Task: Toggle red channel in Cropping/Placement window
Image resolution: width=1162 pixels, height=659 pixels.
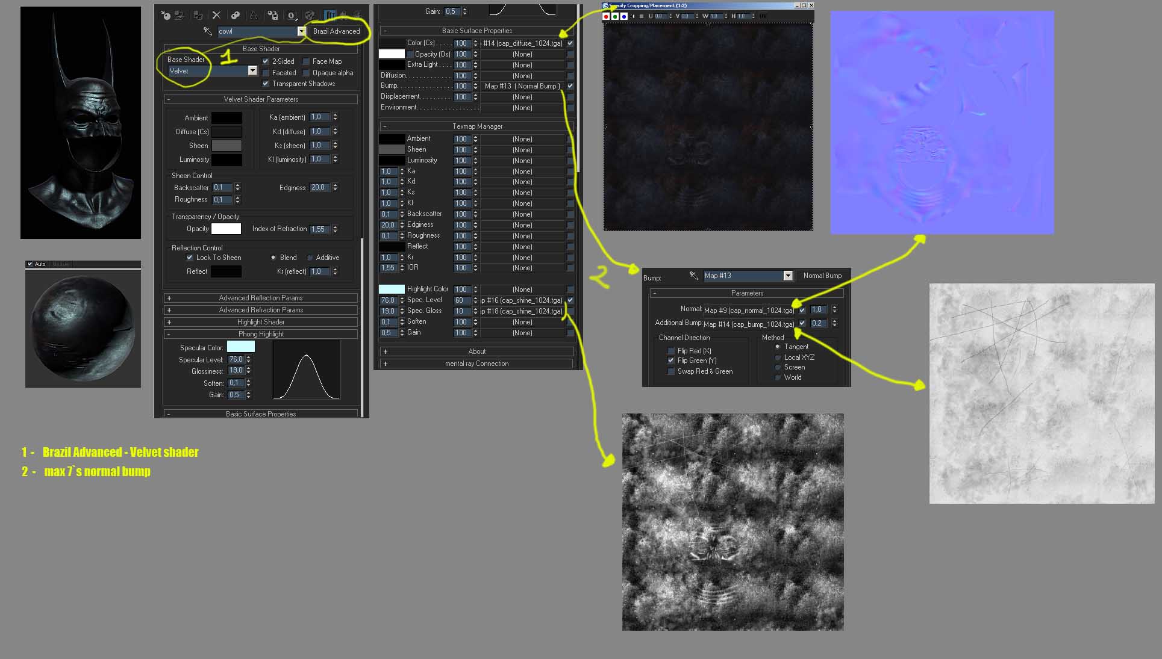Action: coord(606,16)
